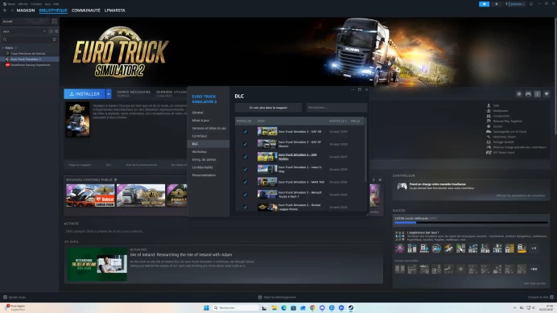Image resolution: width=557 pixels, height=313 pixels.
Task: Click the Windows taskbar search box
Action: [x=236, y=307]
